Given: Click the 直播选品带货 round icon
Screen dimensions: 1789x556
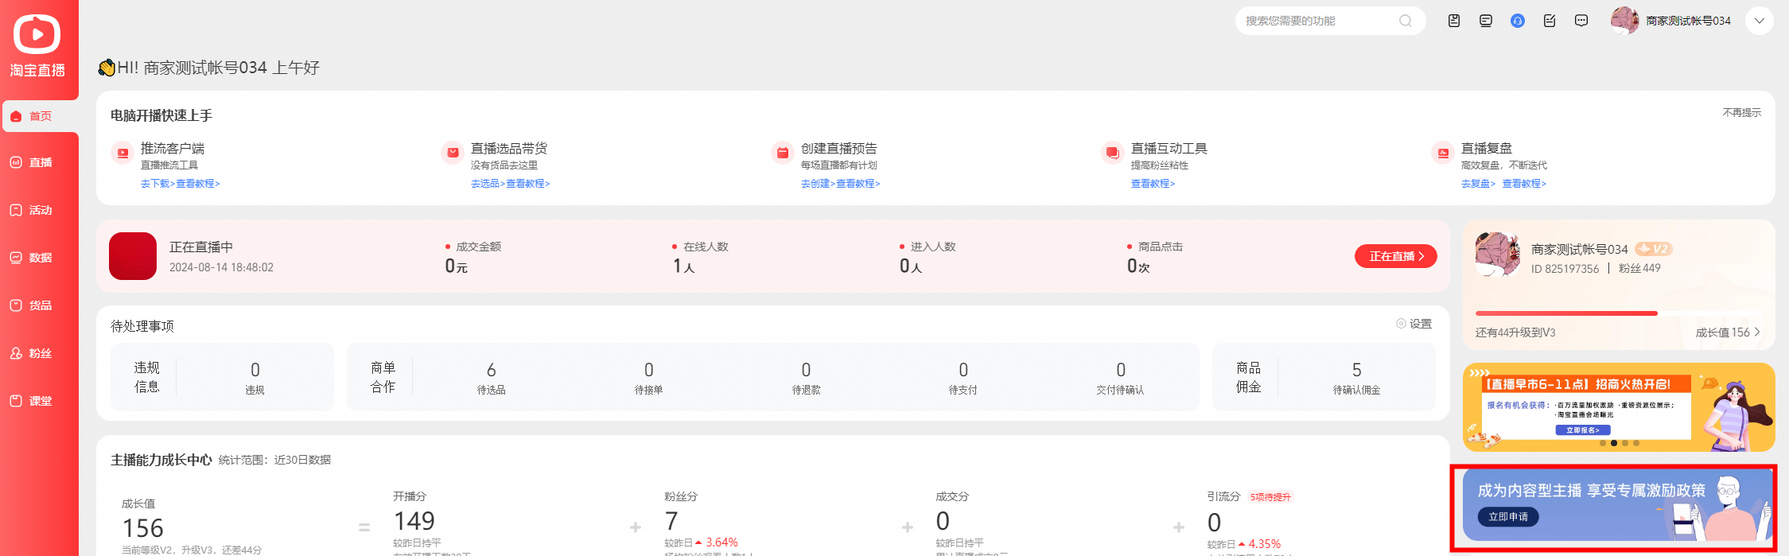Looking at the screenshot, I should [x=453, y=153].
